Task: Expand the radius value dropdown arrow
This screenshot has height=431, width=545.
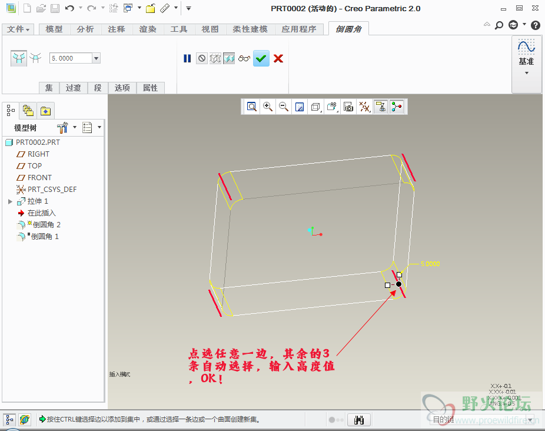Action: pyautogui.click(x=97, y=58)
